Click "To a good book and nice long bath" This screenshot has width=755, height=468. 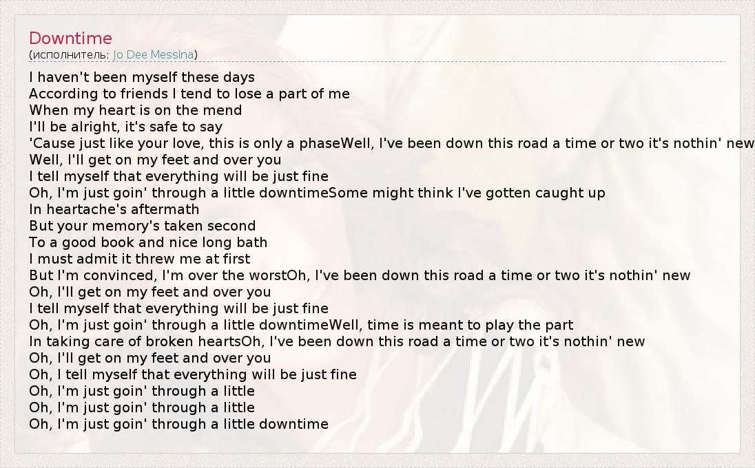[148, 242]
